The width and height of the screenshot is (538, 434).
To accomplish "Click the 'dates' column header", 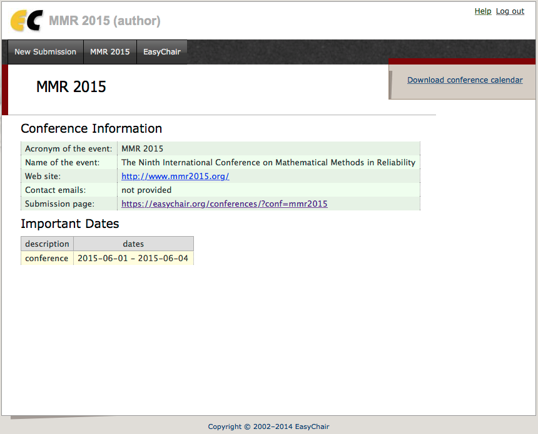I will pyautogui.click(x=133, y=244).
